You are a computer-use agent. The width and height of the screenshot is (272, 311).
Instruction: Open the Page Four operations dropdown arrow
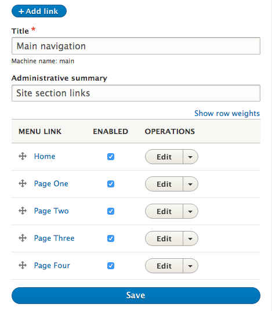[190, 266]
